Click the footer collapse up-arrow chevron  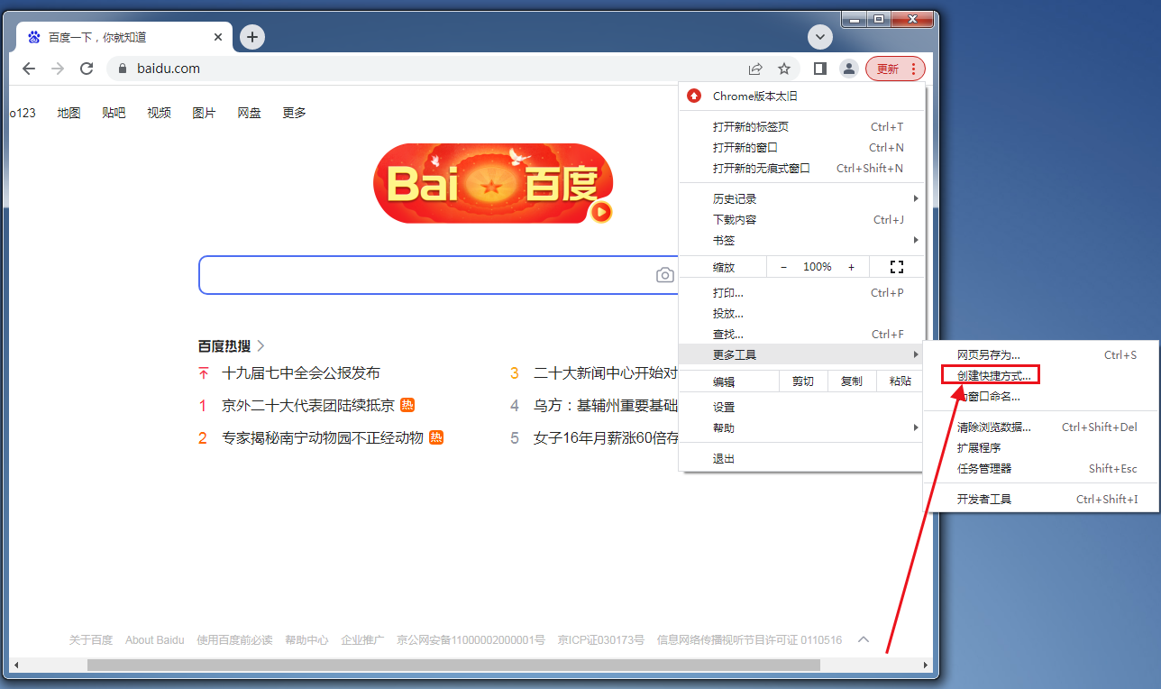coord(864,639)
